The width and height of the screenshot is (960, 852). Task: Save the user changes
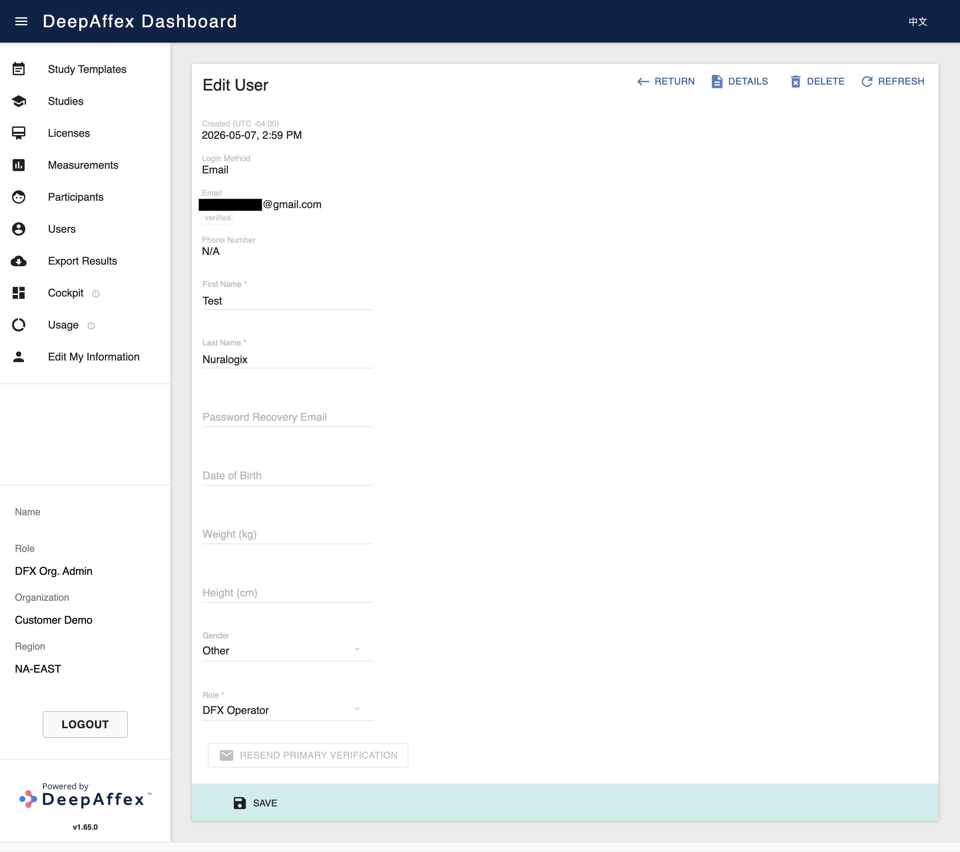click(x=255, y=803)
